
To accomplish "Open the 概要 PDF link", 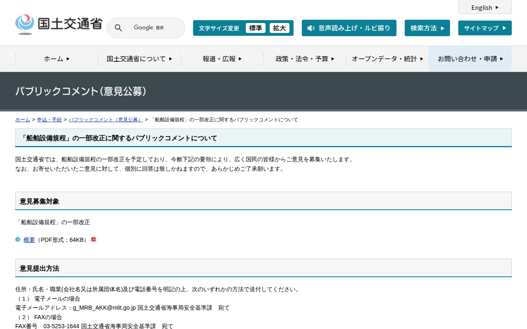I will [29, 240].
